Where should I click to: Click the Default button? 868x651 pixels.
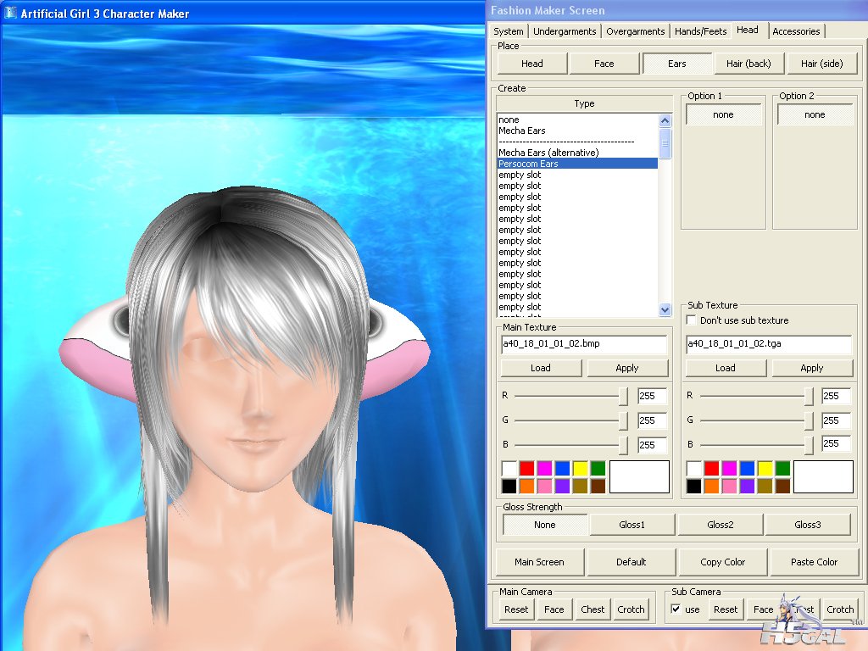click(x=631, y=562)
